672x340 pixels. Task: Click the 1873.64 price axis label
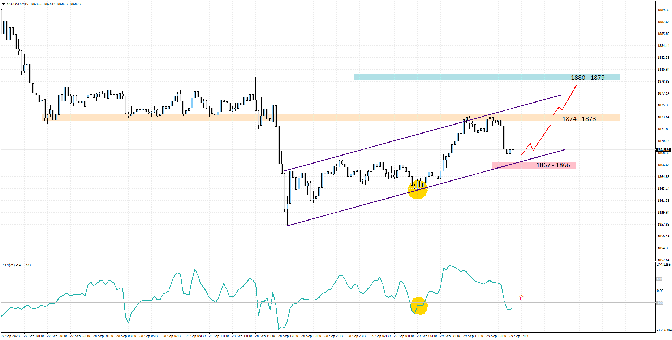pyautogui.click(x=663, y=117)
